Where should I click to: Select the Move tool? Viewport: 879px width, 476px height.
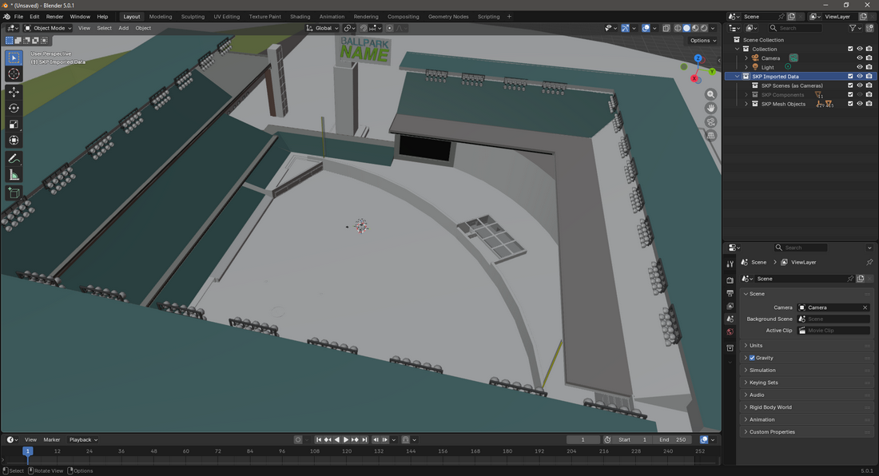click(14, 92)
